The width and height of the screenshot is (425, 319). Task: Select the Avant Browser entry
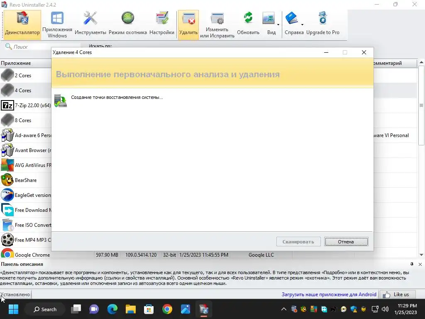click(x=26, y=150)
